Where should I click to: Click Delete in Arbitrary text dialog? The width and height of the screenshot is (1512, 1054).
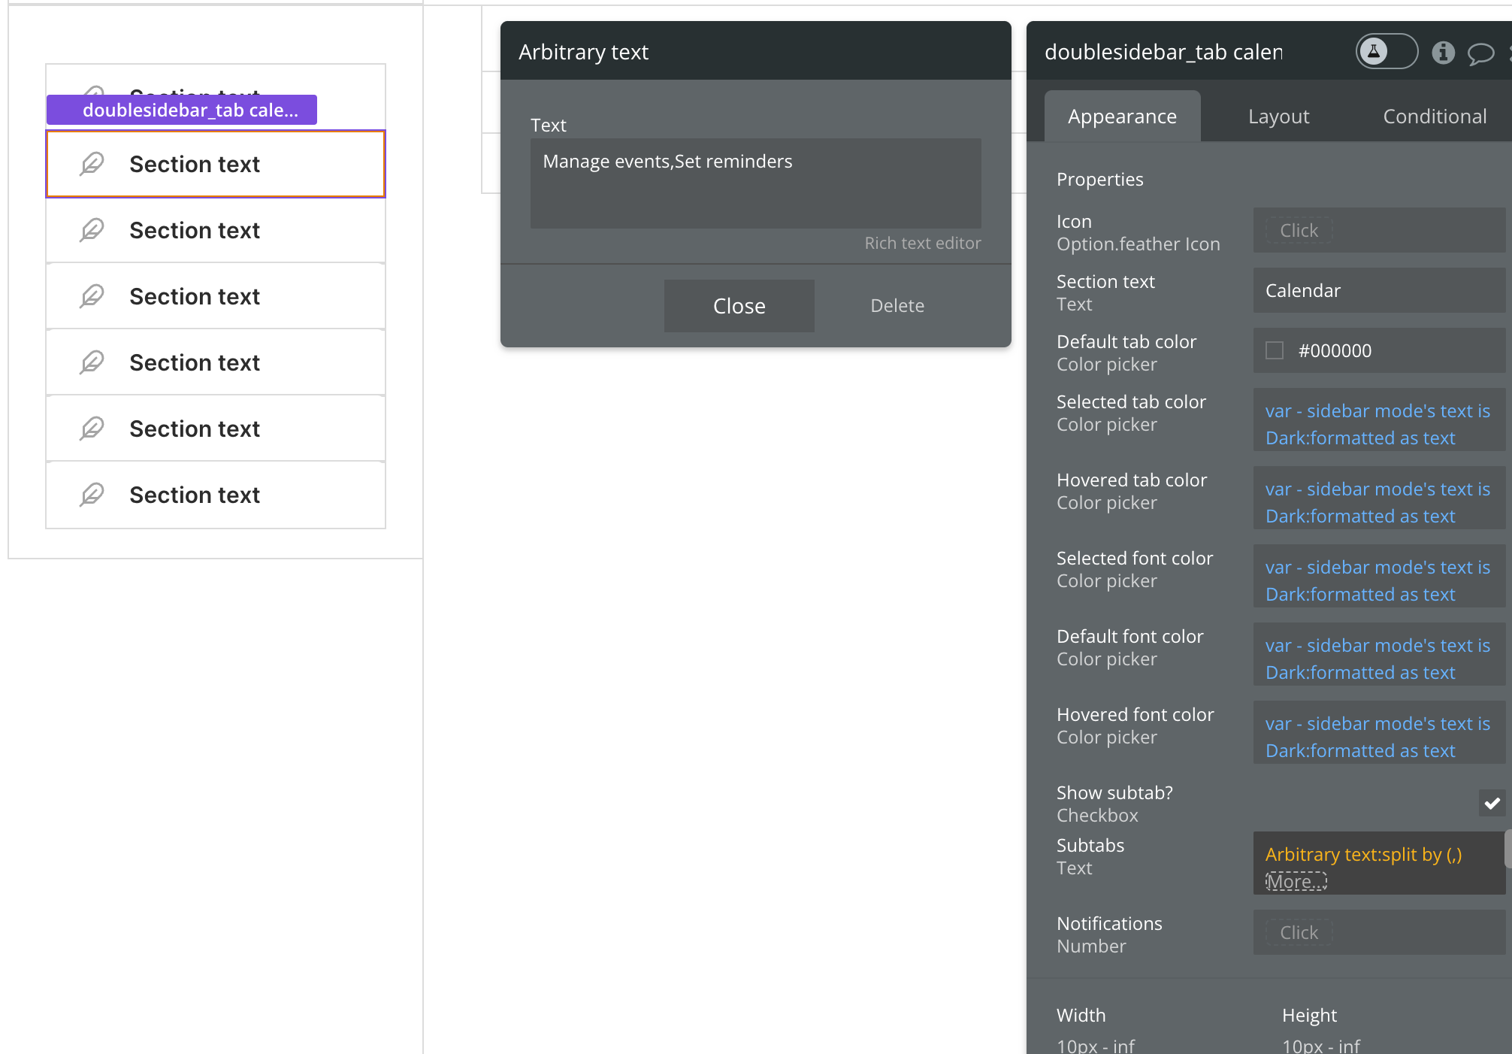pos(897,306)
